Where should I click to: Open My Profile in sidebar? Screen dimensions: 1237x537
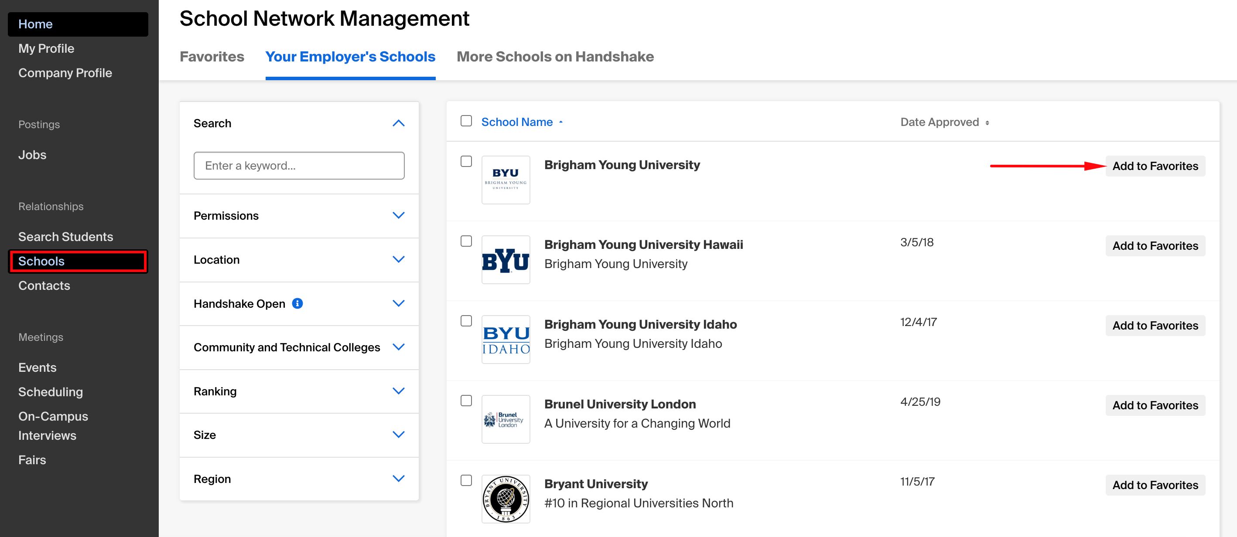coord(46,48)
